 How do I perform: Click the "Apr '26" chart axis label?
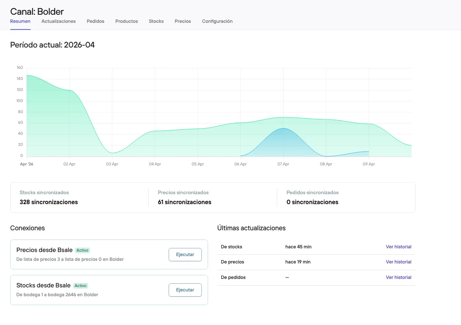[x=27, y=164]
